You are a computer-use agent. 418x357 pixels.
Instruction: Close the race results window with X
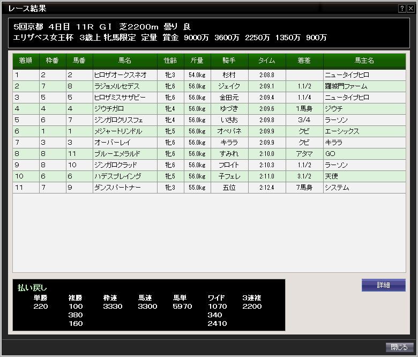(x=410, y=9)
